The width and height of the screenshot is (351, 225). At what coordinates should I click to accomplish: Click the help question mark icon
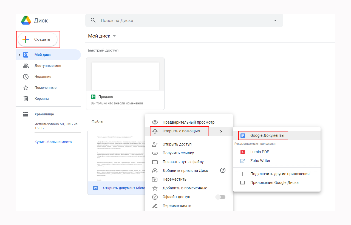(x=223, y=170)
